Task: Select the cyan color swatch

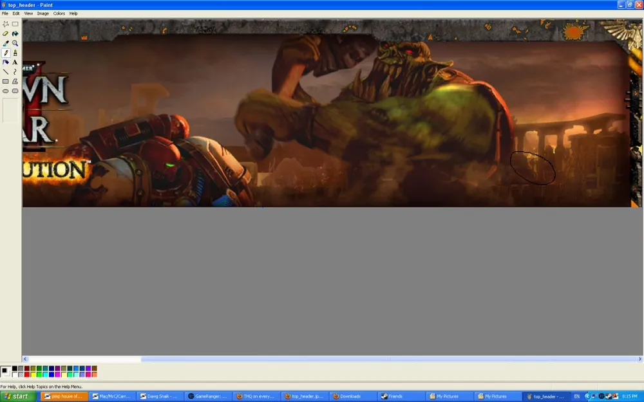Action: tap(46, 374)
